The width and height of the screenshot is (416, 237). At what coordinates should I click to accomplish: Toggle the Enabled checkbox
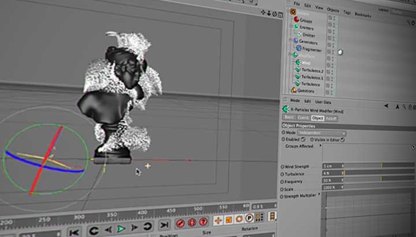pos(303,139)
